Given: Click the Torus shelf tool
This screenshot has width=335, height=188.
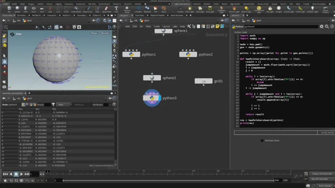Looking at the screenshot, I should click(x=34, y=9).
